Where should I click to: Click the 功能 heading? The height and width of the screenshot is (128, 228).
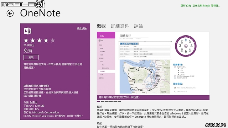point(99,123)
